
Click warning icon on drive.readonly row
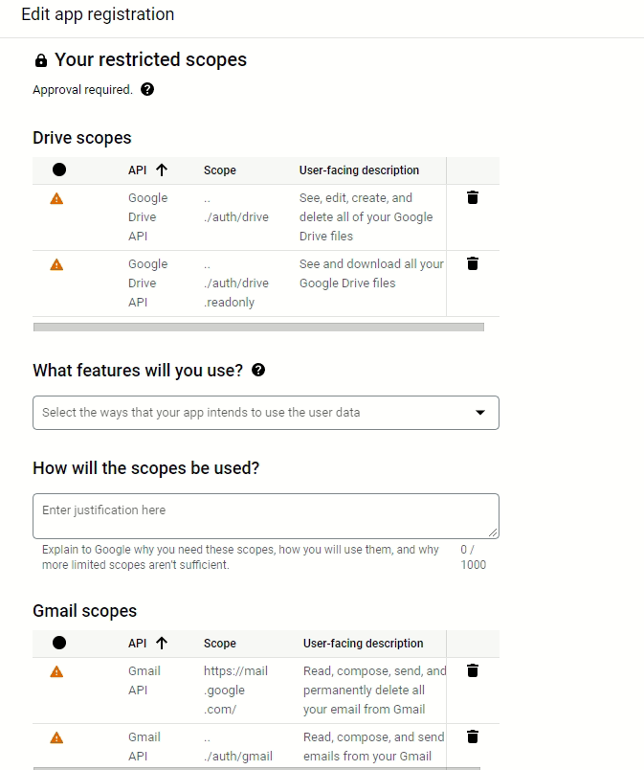[x=56, y=264]
